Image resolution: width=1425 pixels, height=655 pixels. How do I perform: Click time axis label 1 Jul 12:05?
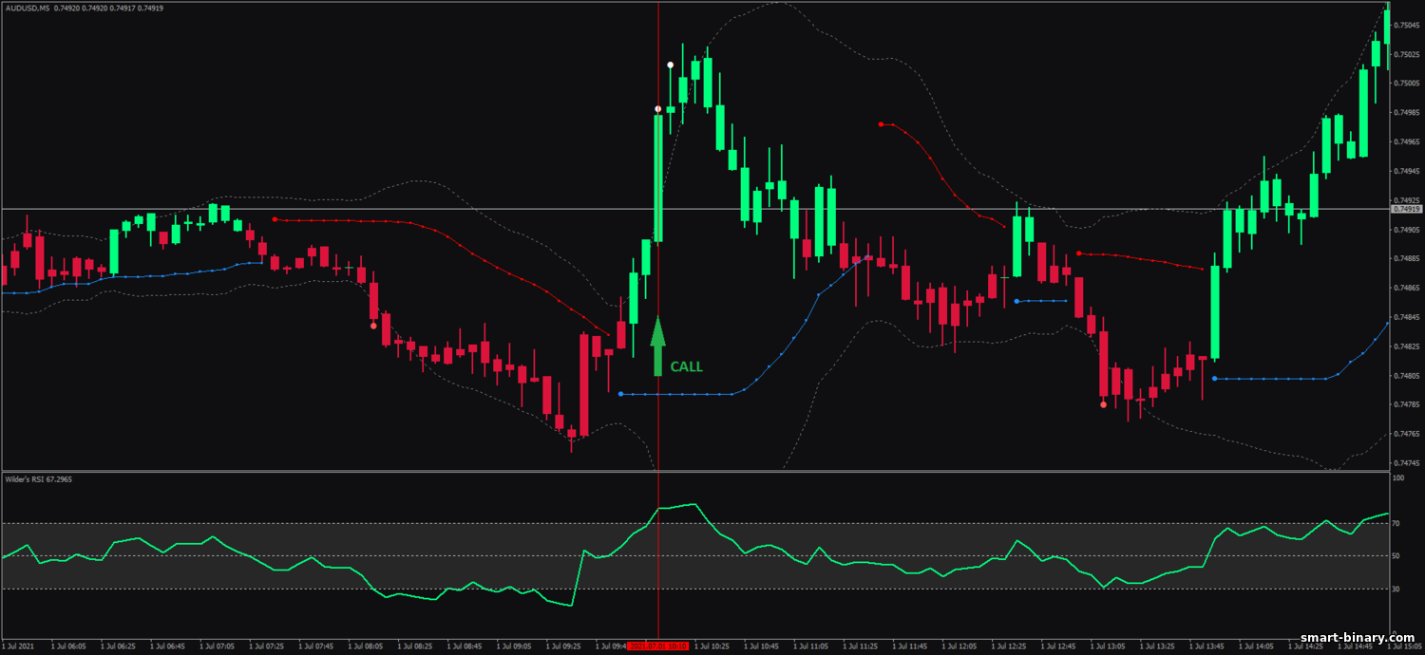(x=958, y=646)
